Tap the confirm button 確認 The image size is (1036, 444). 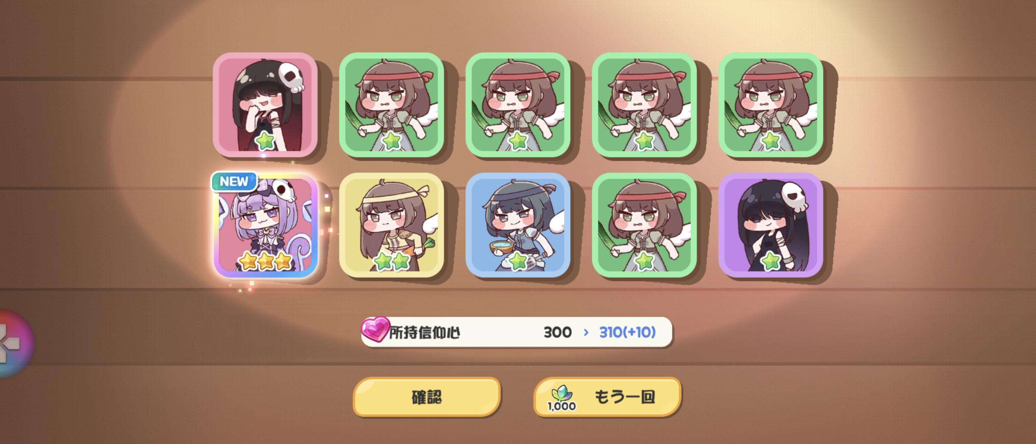(x=427, y=397)
